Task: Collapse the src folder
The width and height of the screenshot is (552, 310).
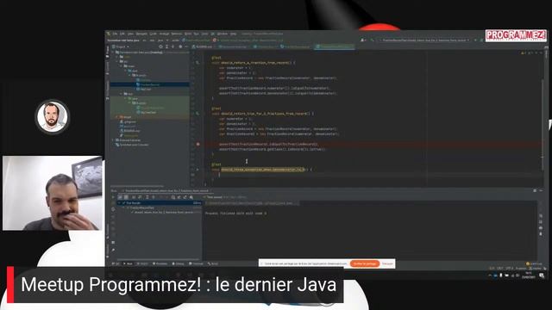Action: [x=117, y=61]
